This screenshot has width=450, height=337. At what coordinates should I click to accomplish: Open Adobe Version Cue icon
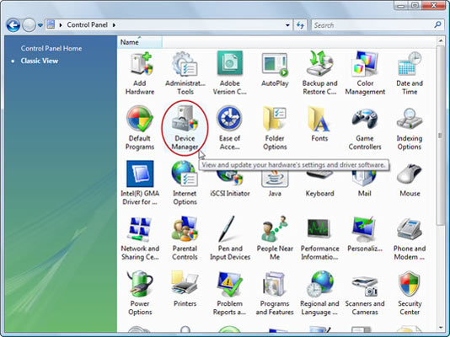pos(229,73)
